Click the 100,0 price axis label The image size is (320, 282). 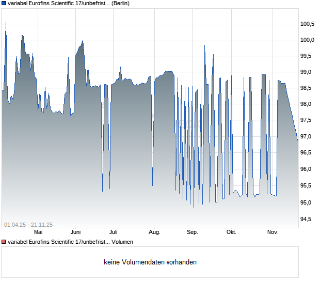(x=308, y=40)
